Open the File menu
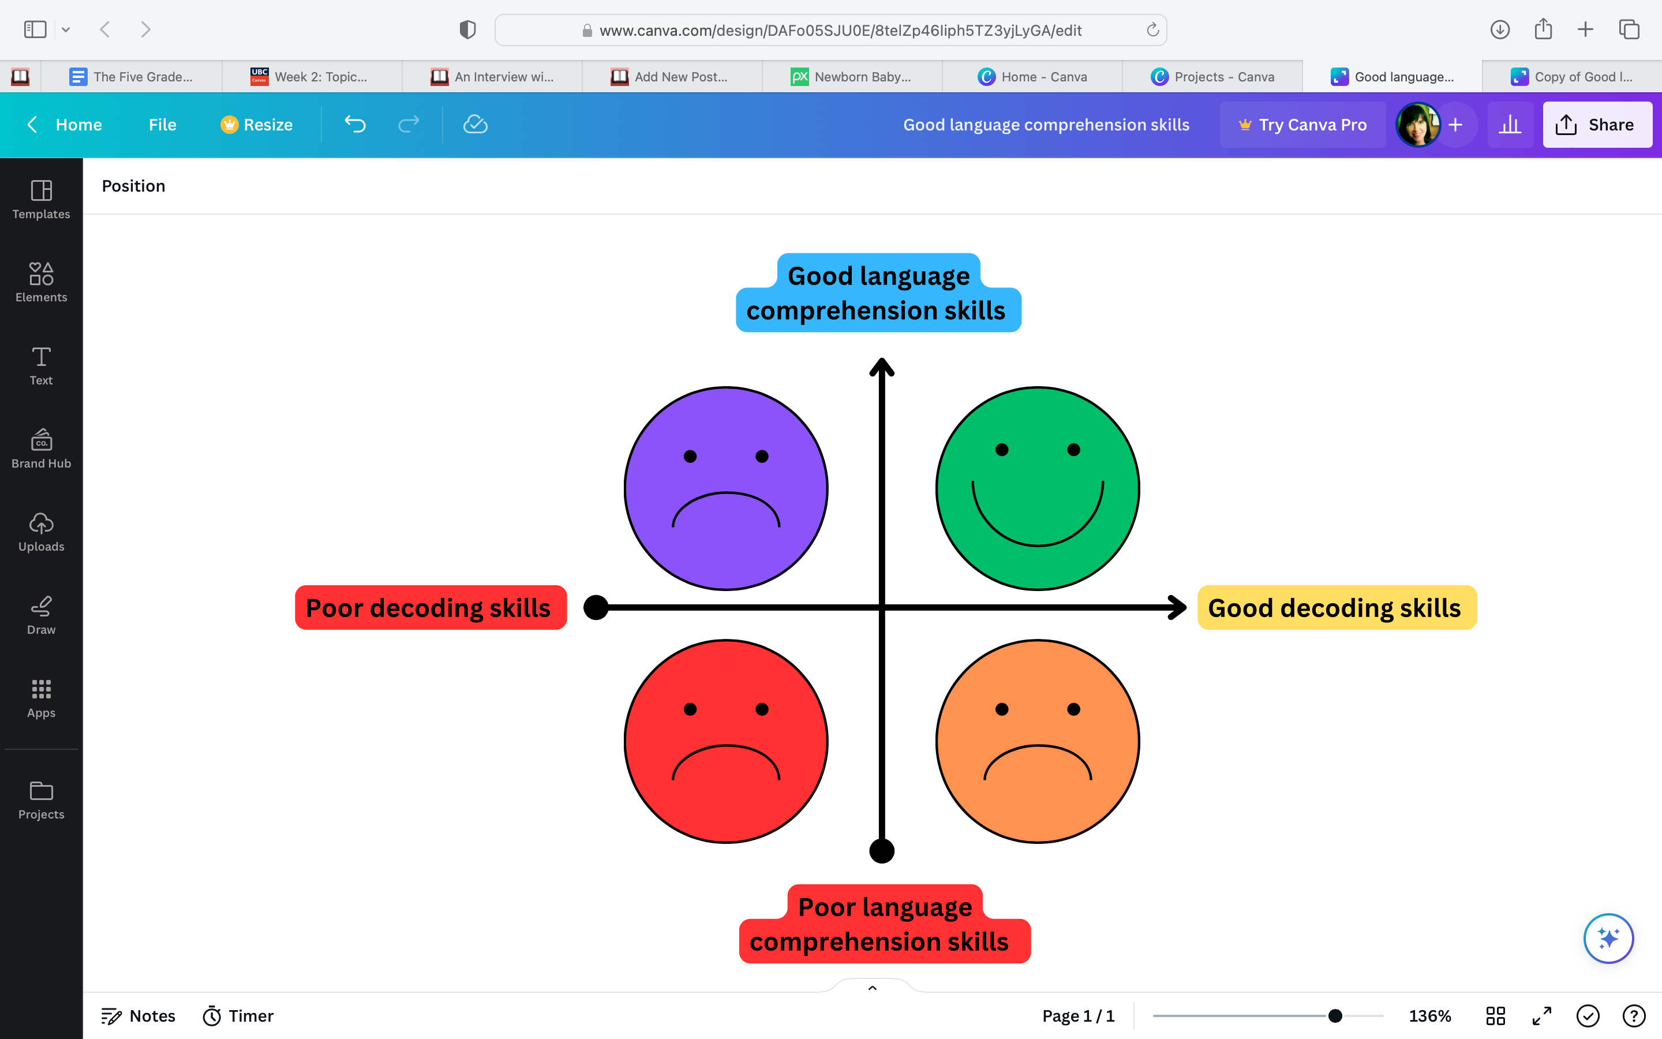The width and height of the screenshot is (1662, 1039). point(163,124)
